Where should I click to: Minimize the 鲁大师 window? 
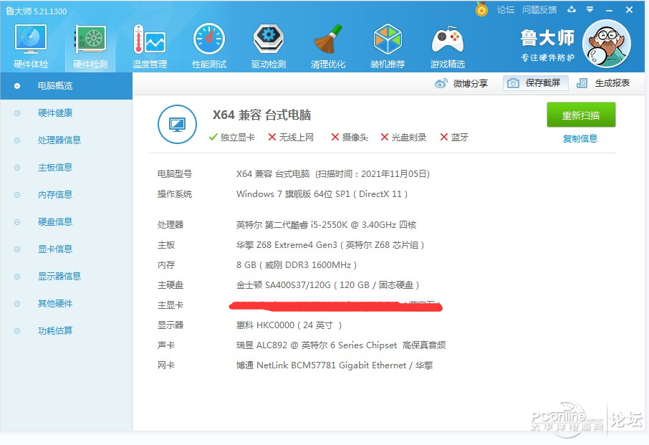(609, 10)
